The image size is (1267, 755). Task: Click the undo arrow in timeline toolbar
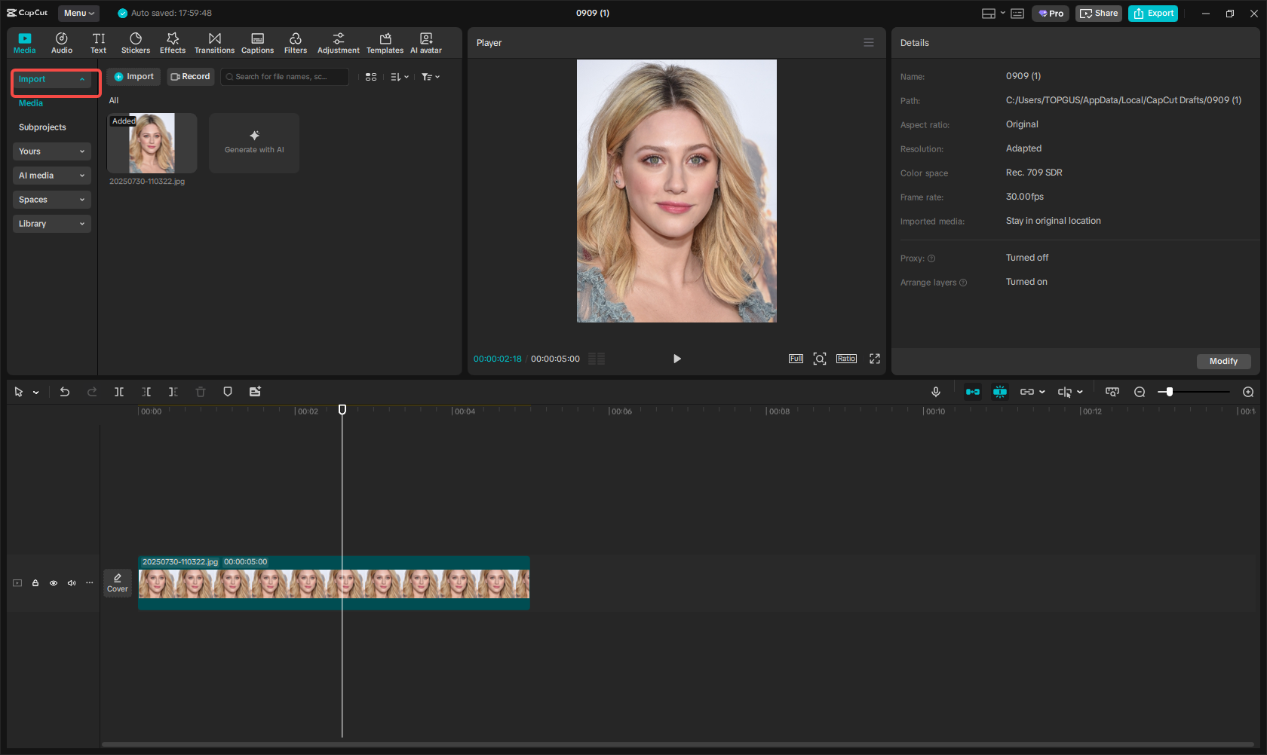point(65,392)
